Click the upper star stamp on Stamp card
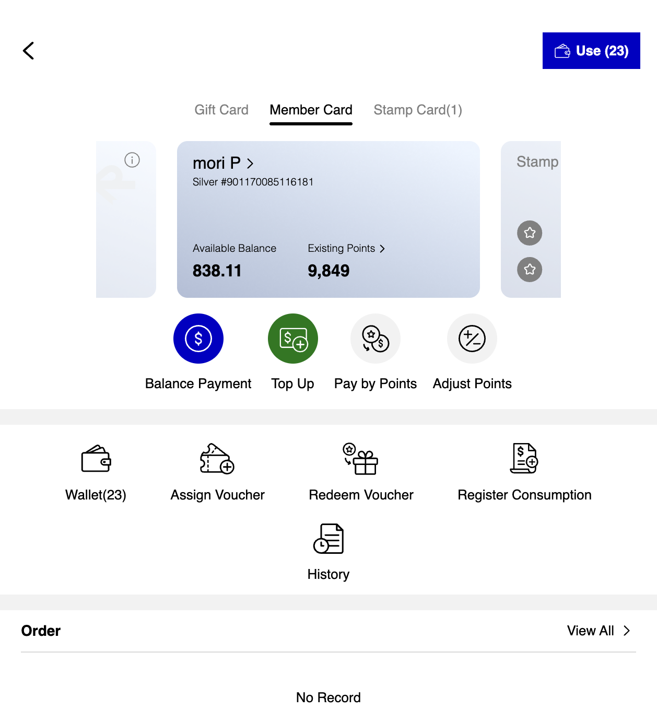Image resolution: width=657 pixels, height=721 pixels. 530,233
